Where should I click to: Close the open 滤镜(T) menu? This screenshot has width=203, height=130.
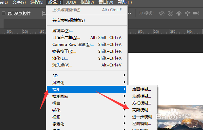tap(54, 2)
